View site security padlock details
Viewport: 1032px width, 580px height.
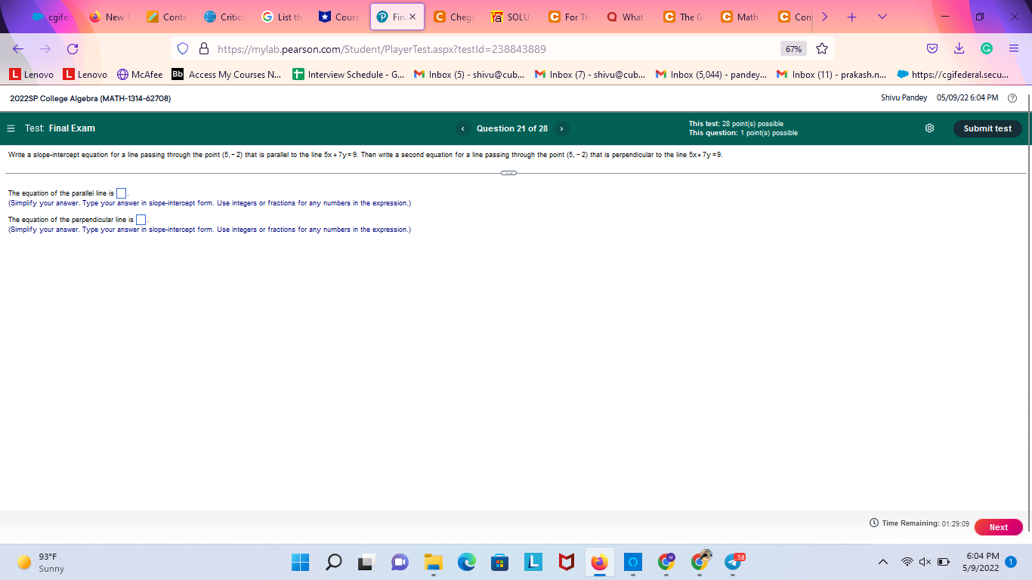(x=202, y=49)
